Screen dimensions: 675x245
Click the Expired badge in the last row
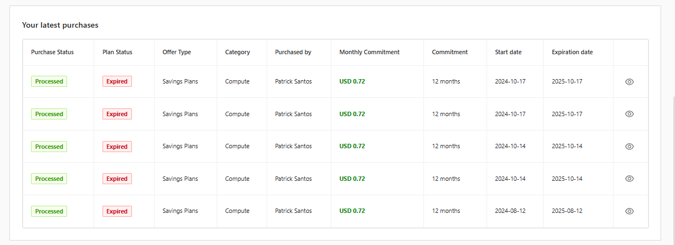pos(117,211)
